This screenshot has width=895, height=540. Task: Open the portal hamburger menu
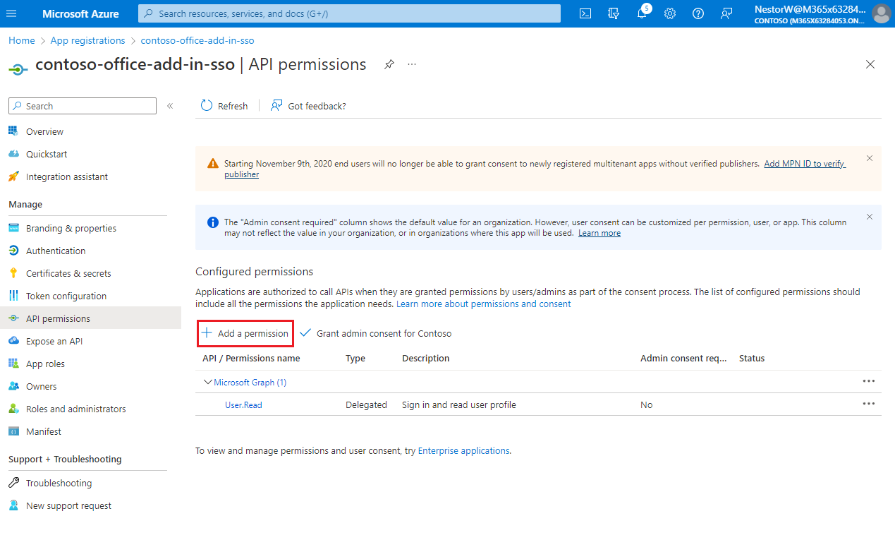tap(11, 13)
